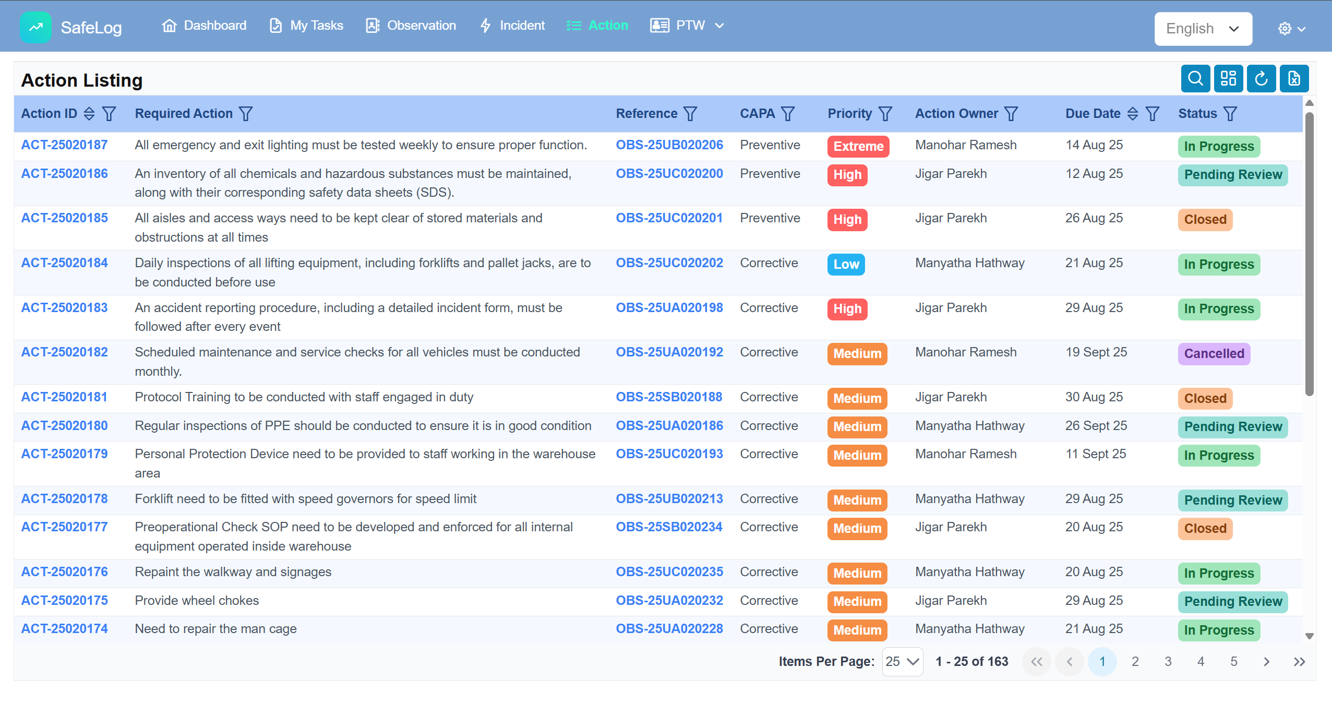Image resolution: width=1332 pixels, height=703 pixels.
Task: Open the settings gear dropdown
Action: [1291, 29]
